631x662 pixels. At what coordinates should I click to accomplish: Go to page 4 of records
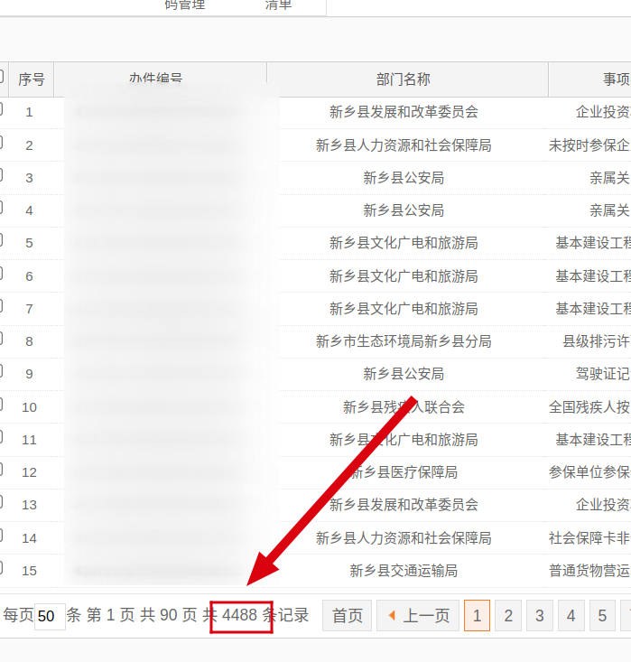coord(571,616)
